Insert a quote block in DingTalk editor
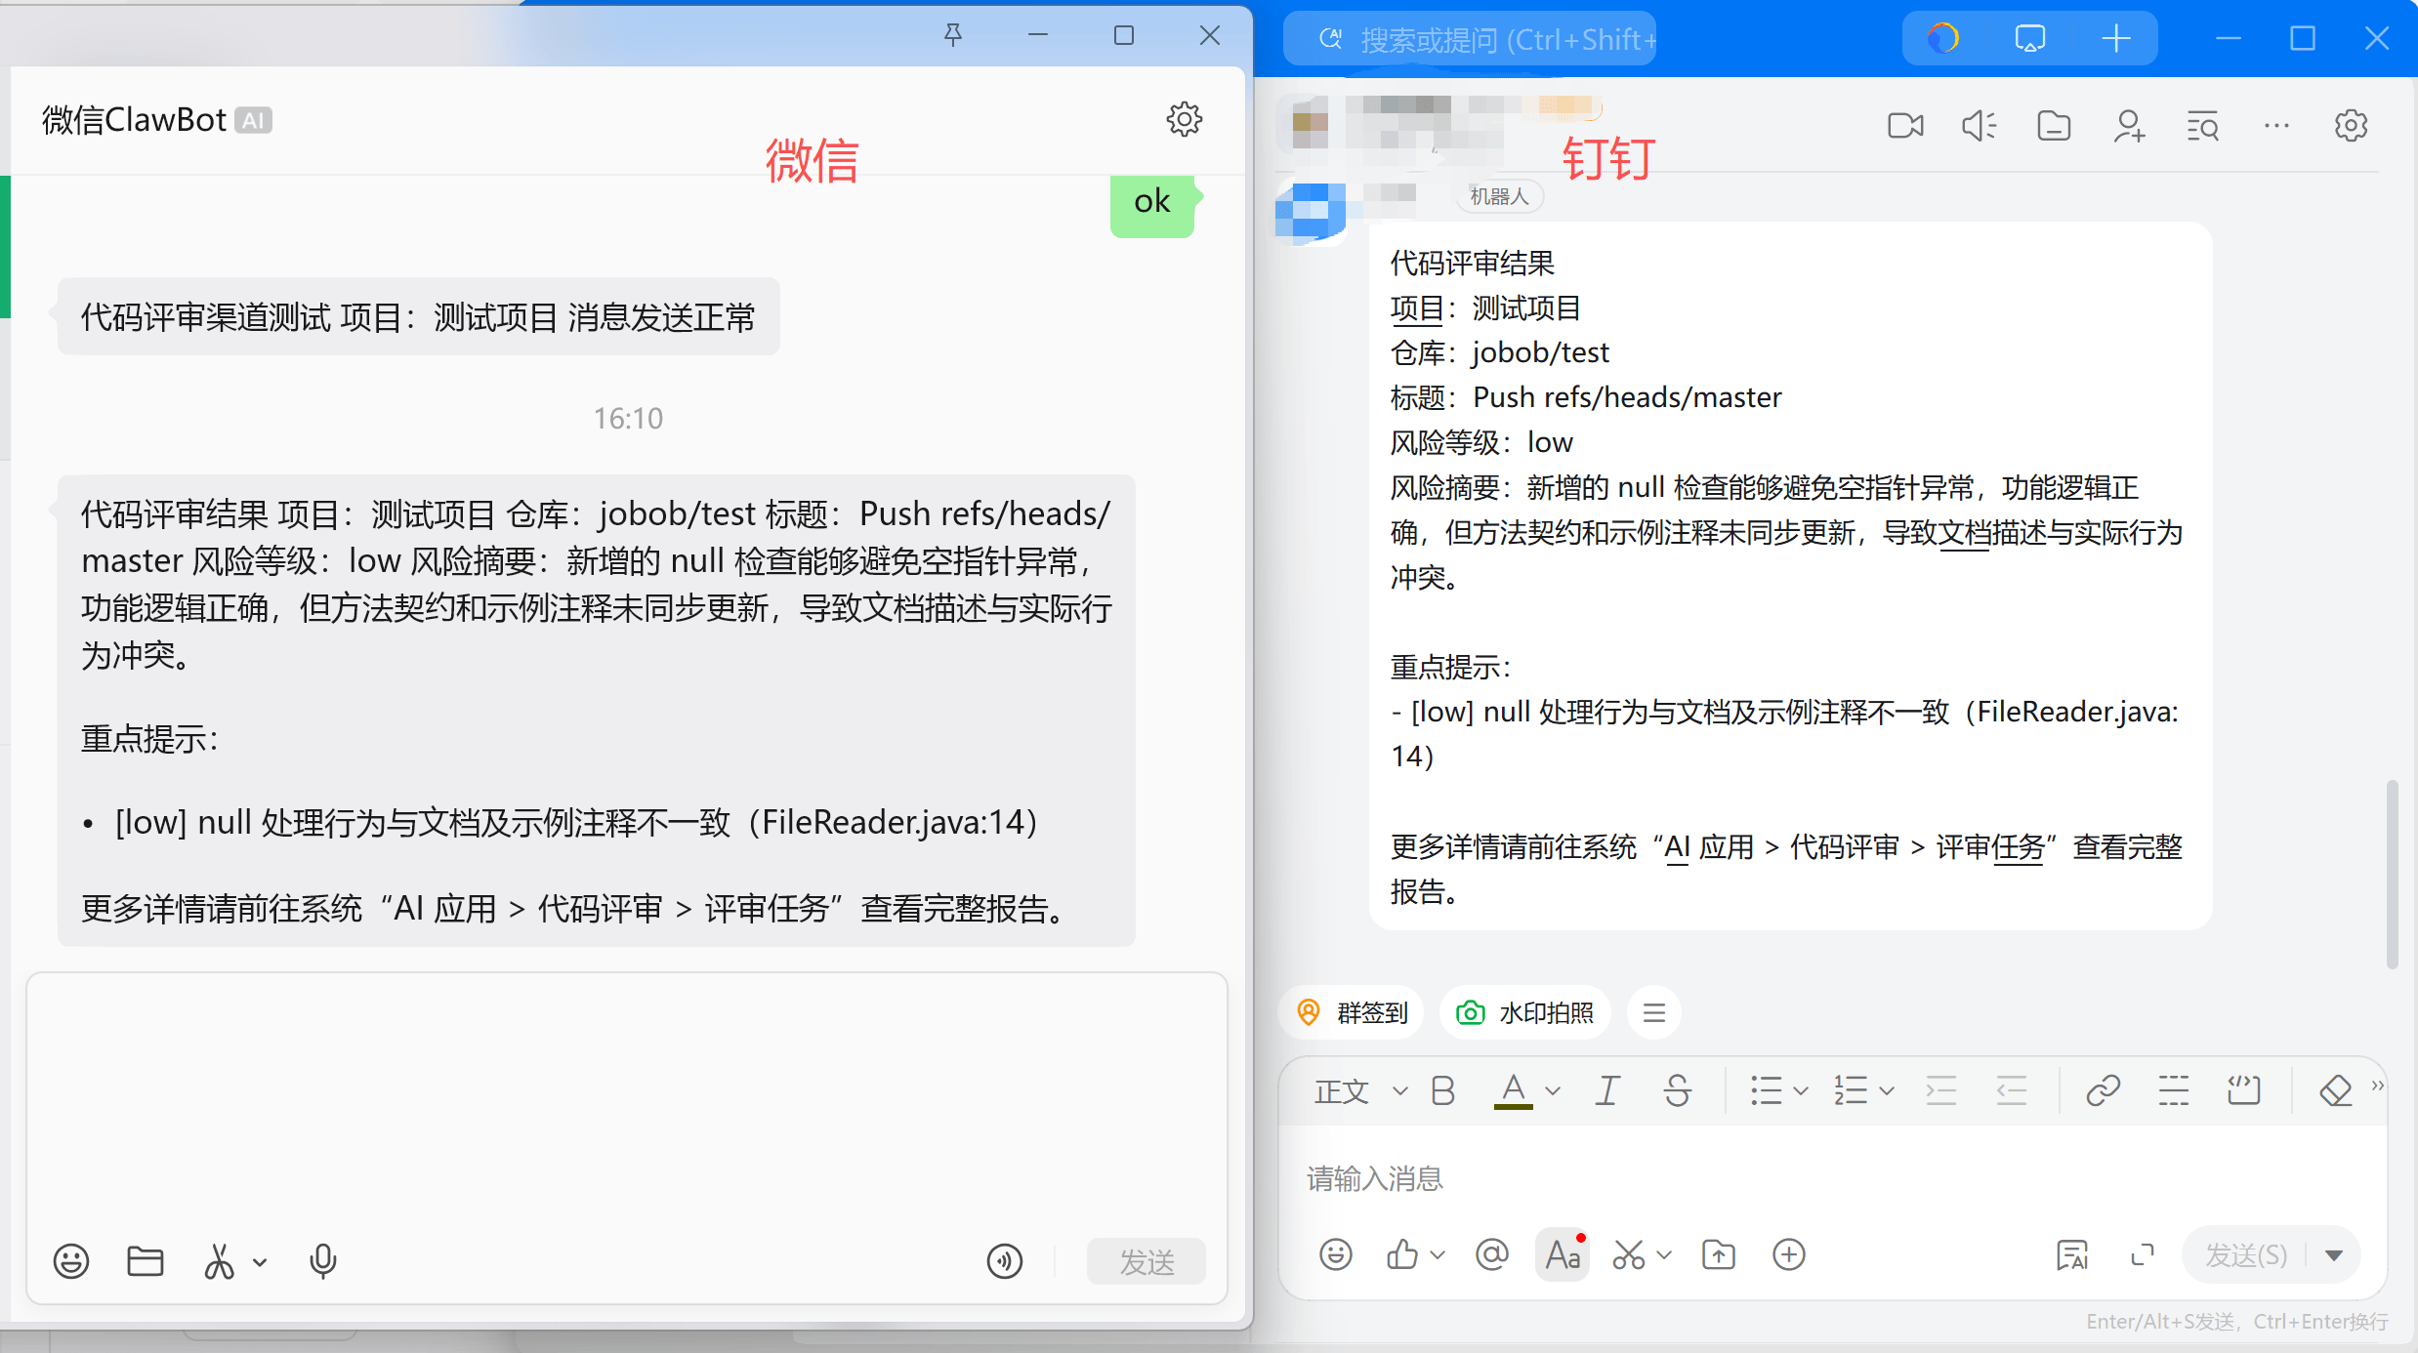This screenshot has height=1353, width=2418. click(2244, 1090)
